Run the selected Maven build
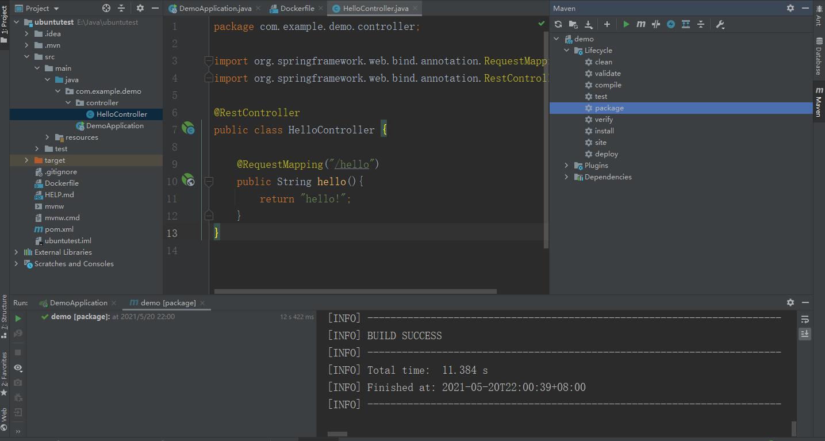 [x=626, y=24]
